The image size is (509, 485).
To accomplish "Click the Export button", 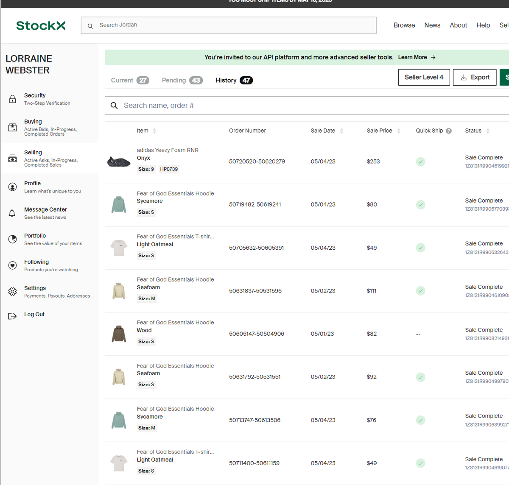I will [475, 77].
